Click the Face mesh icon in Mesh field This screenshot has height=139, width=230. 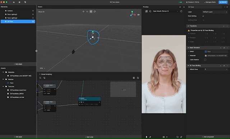point(206,52)
